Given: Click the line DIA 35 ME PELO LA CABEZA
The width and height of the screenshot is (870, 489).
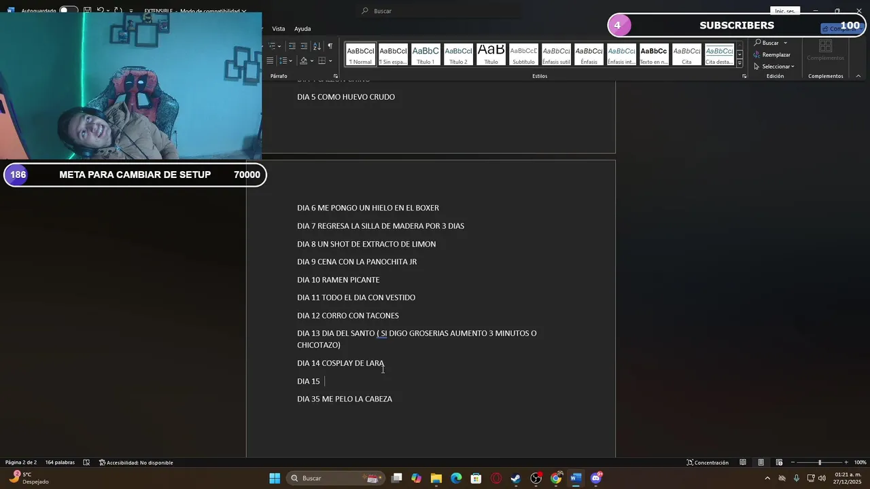Looking at the screenshot, I should coord(345,399).
